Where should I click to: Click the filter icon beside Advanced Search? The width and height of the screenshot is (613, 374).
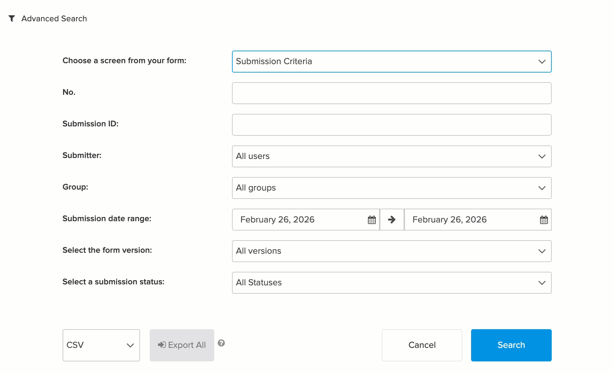click(12, 19)
